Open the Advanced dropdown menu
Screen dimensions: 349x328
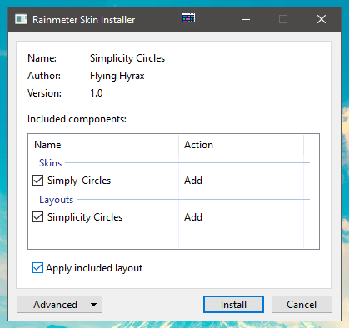[x=59, y=305]
